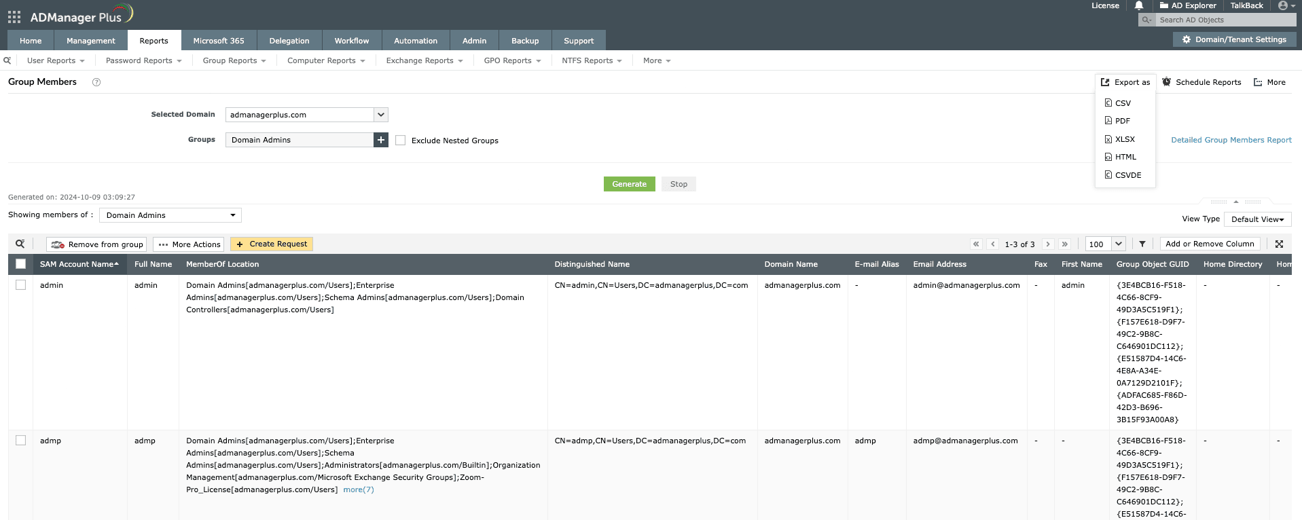Open More Actions button

189,244
